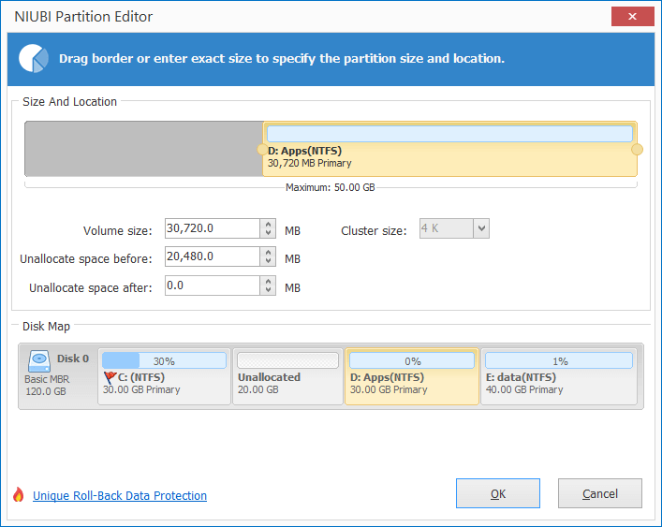Click the 'Maximum: 50.00 GB' text
Viewport: 662px width, 527px height.
tap(331, 187)
